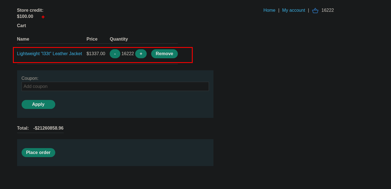Click the Price column header

click(x=92, y=39)
